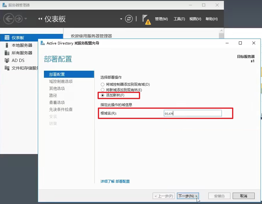Open the 视图(V) menu
This screenshot has width=262, height=204.
(x=195, y=19)
